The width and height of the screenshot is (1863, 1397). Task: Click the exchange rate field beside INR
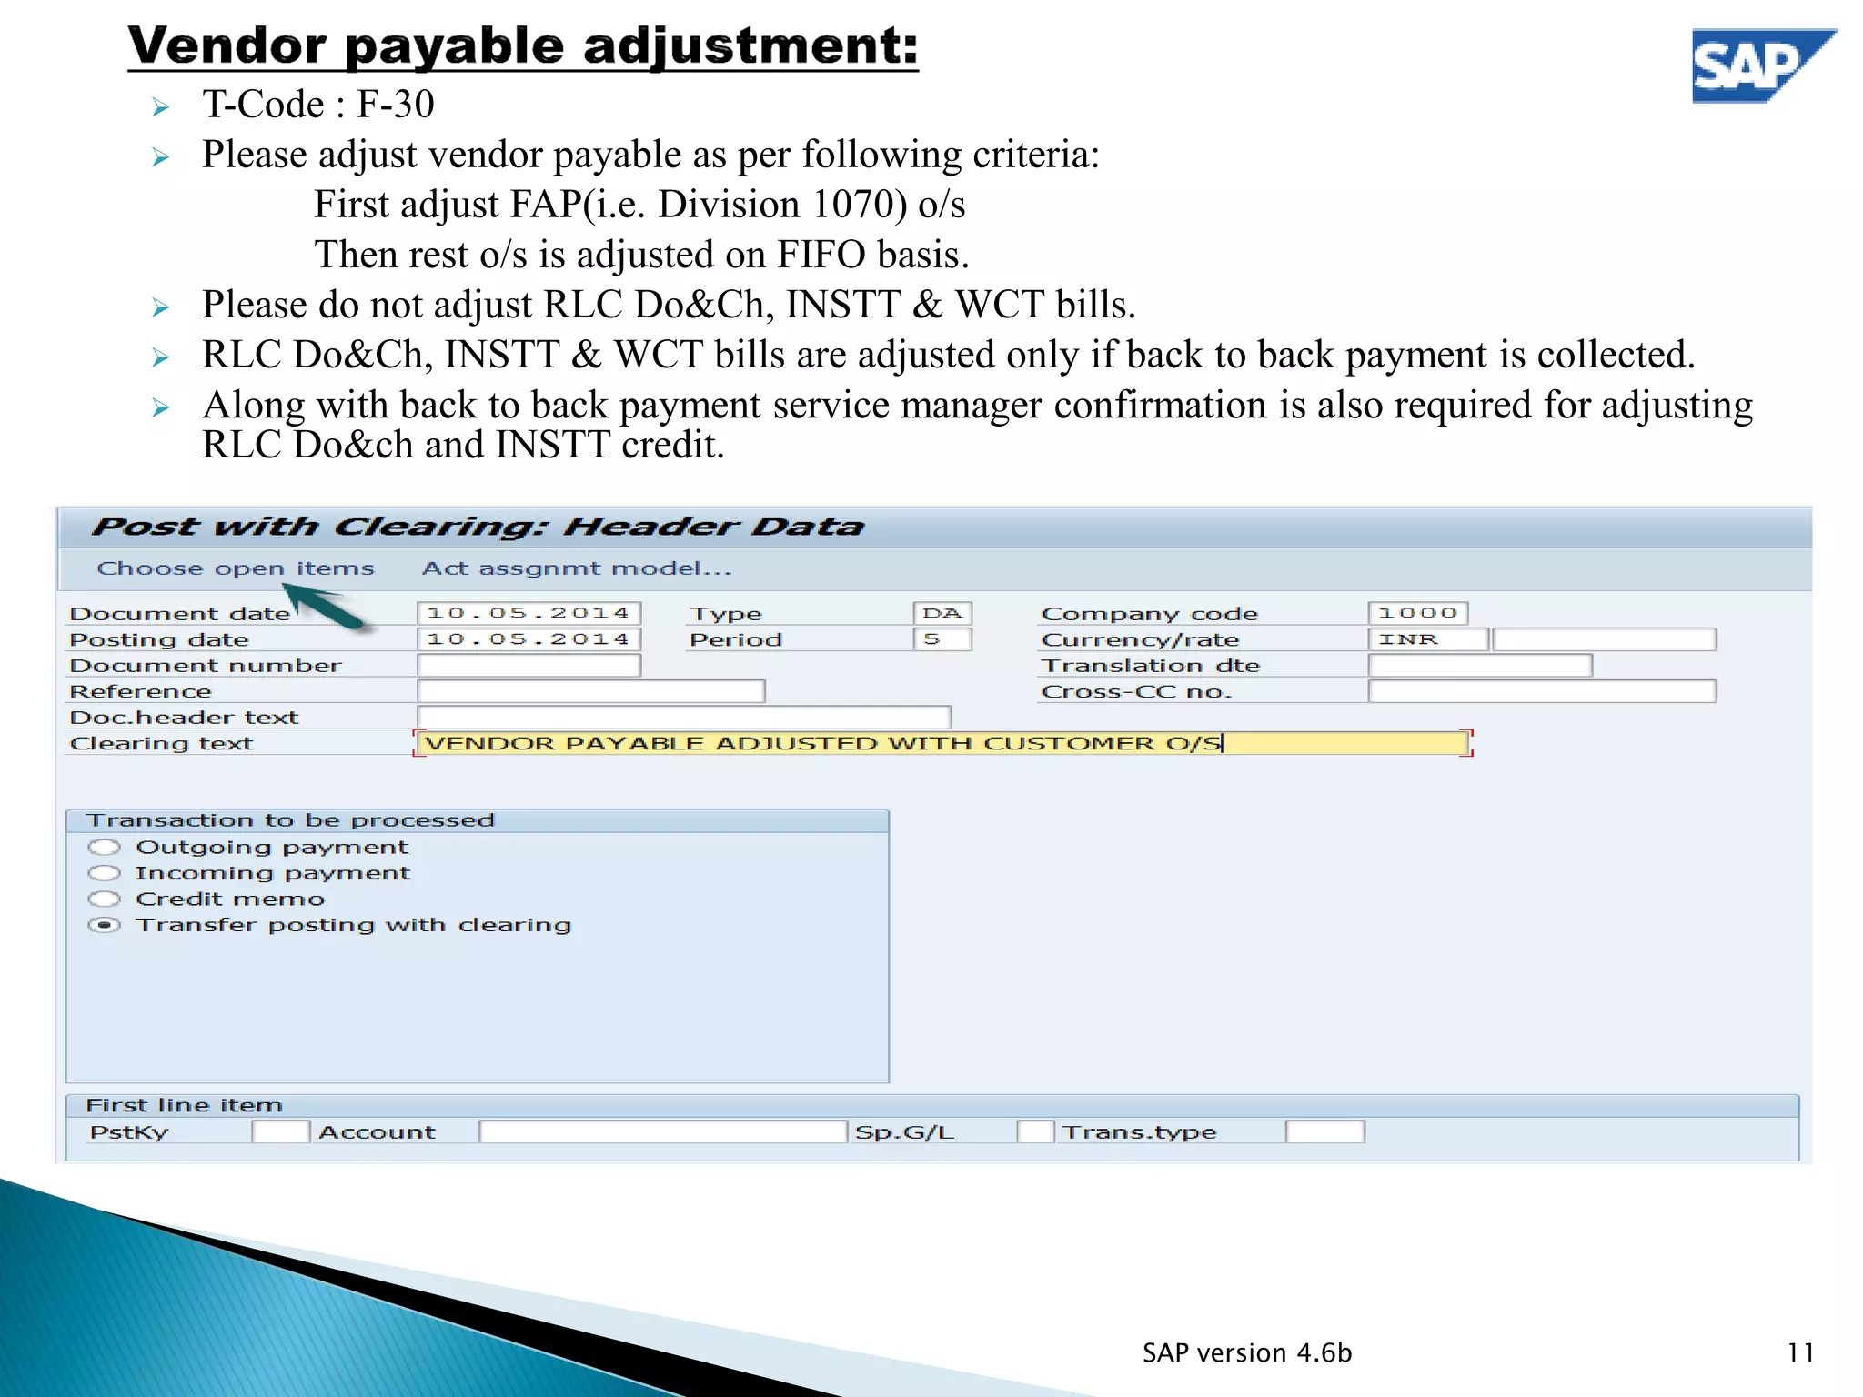pos(1605,639)
